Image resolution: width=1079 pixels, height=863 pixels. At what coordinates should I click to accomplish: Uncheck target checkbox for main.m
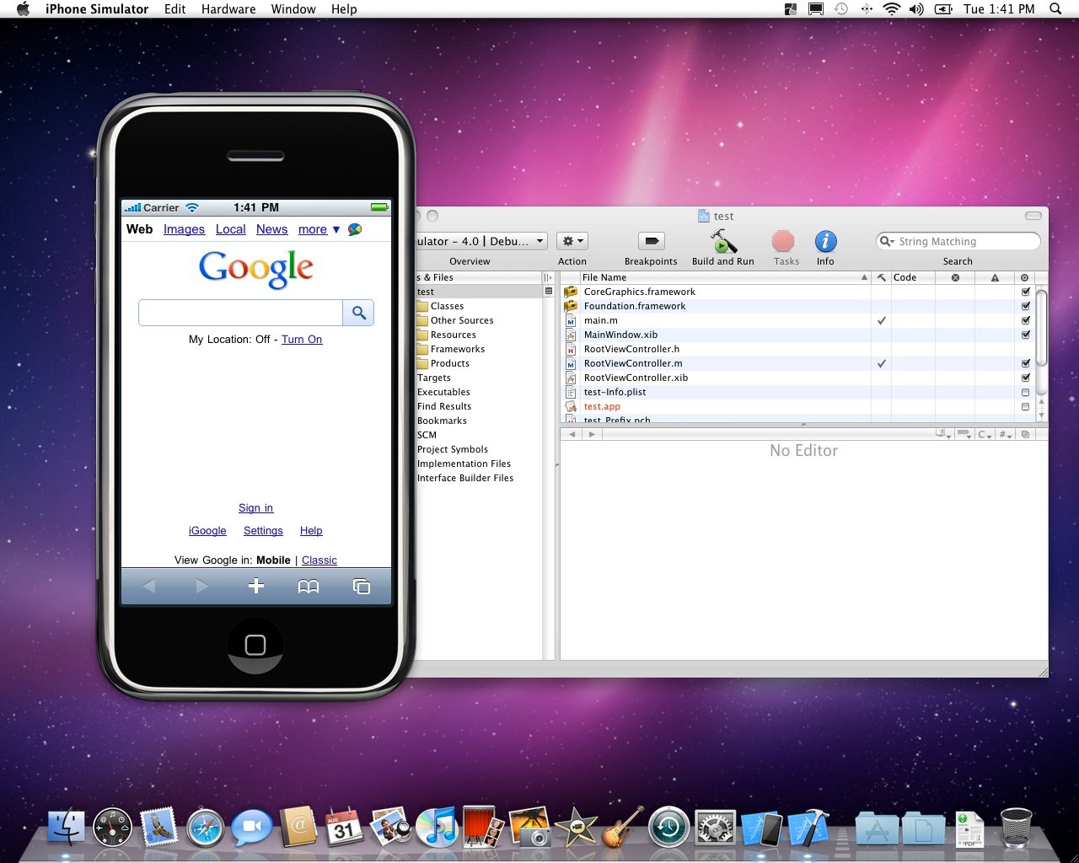click(1025, 320)
